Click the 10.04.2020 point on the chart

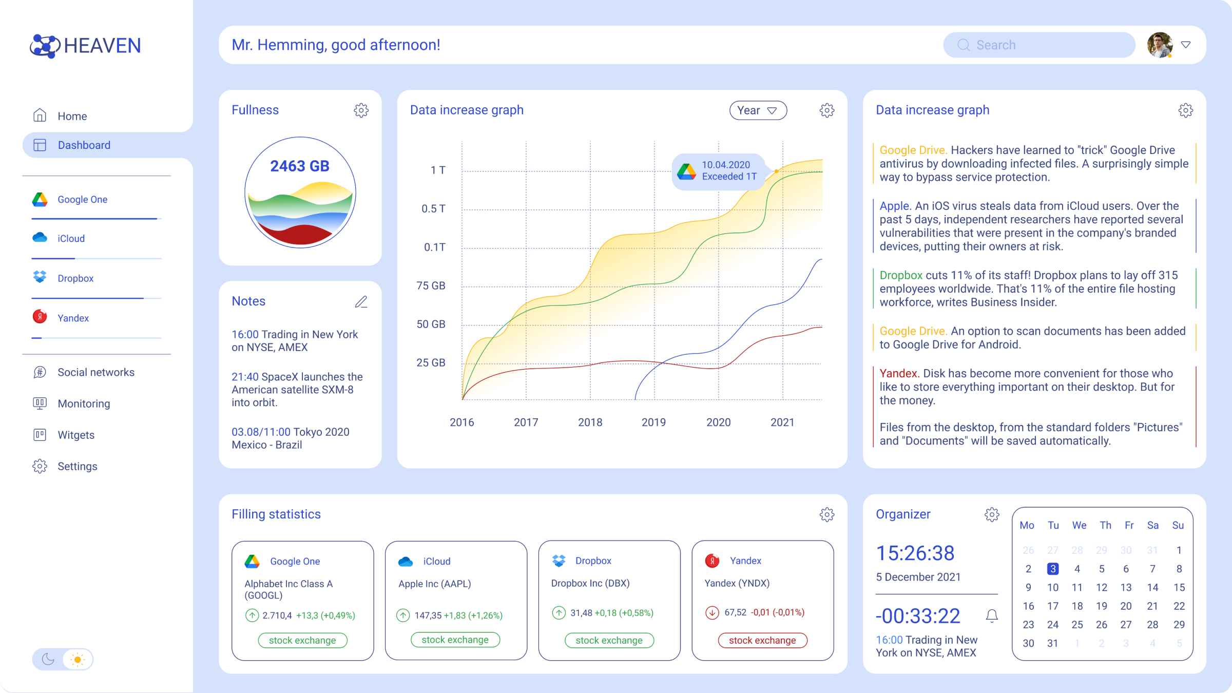tap(776, 171)
